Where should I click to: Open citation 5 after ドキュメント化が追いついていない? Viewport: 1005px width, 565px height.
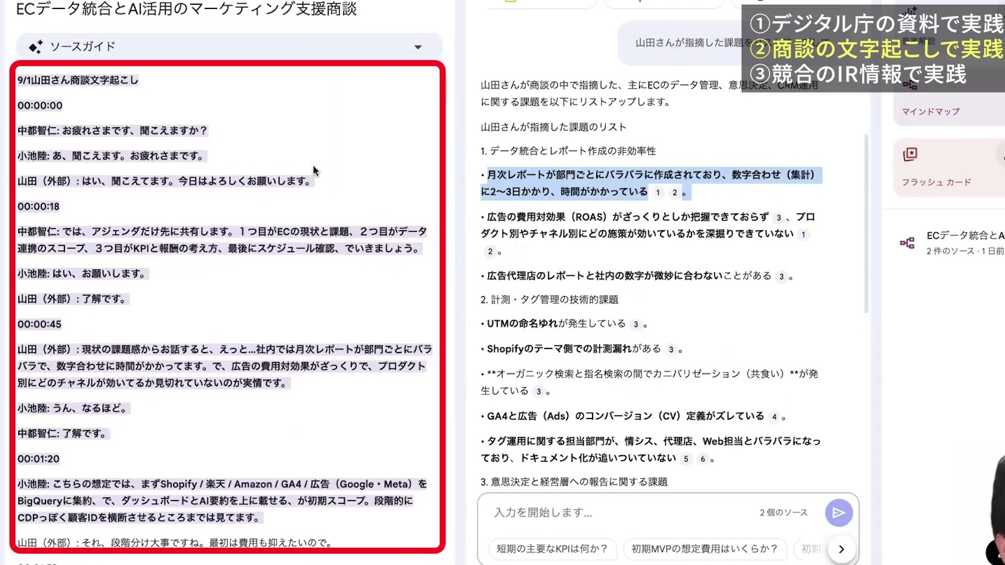(x=686, y=459)
